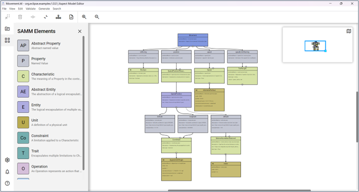Click the canvas vertical scrollbar

pyautogui.click(x=357, y=117)
